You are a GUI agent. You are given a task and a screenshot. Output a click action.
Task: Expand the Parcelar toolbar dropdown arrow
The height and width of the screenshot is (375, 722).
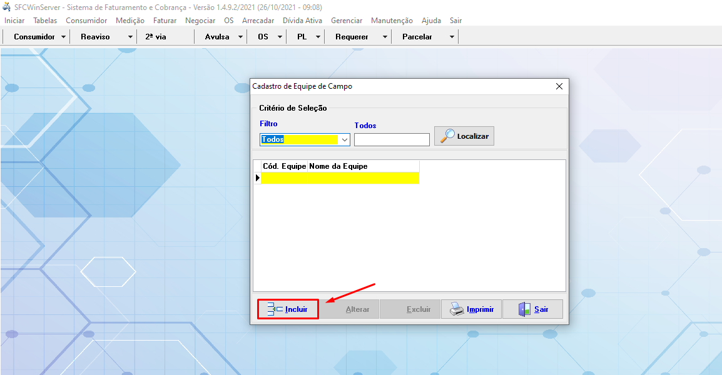pos(452,37)
